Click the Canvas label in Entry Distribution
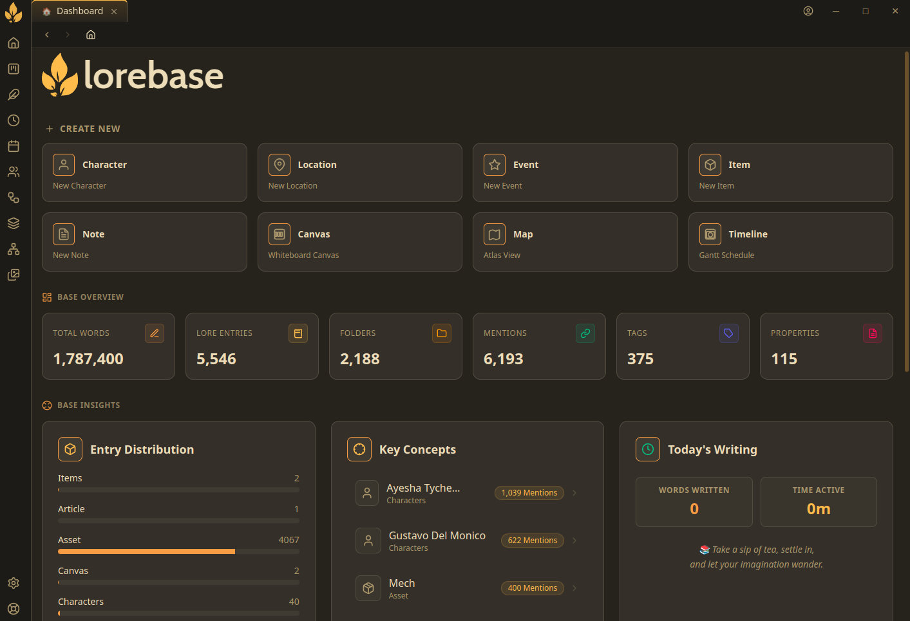 [73, 571]
